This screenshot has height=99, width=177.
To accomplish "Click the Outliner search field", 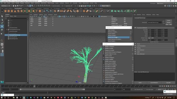I will [17, 18].
